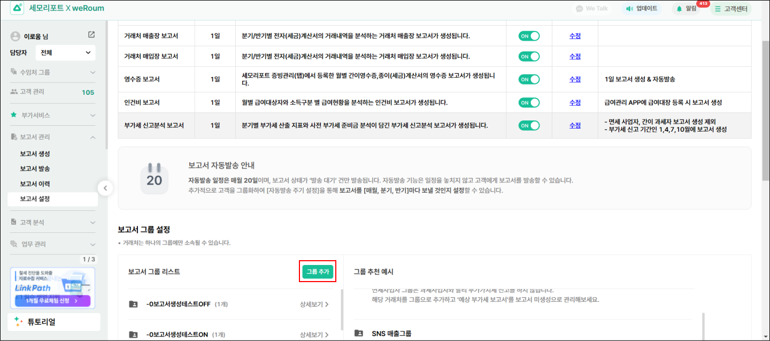The image size is (770, 341).
Task: Toggle the 영수증 보고서 ON switch
Action: pyautogui.click(x=529, y=79)
